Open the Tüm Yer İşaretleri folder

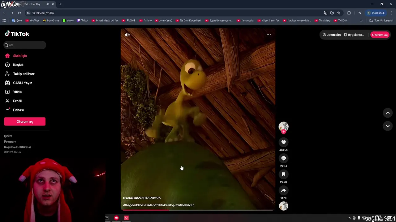381,21
